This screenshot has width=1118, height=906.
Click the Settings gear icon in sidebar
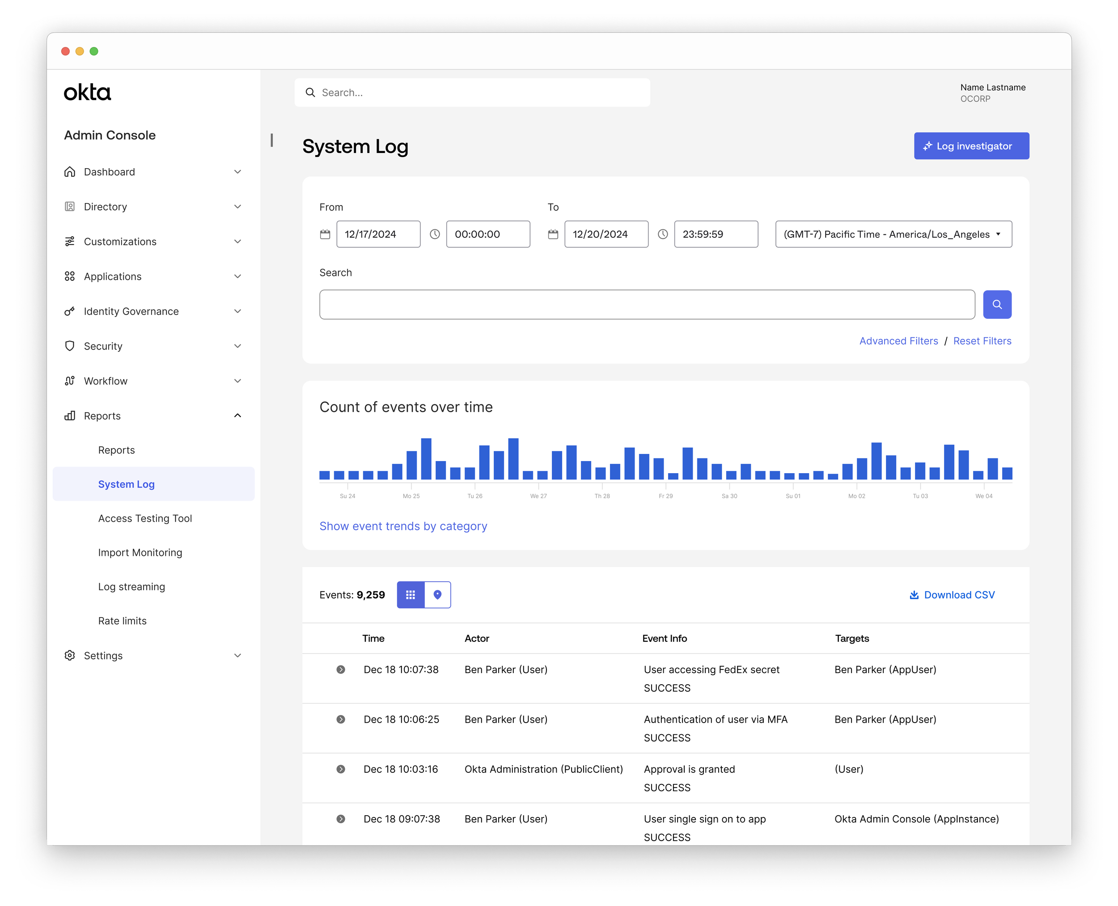69,656
